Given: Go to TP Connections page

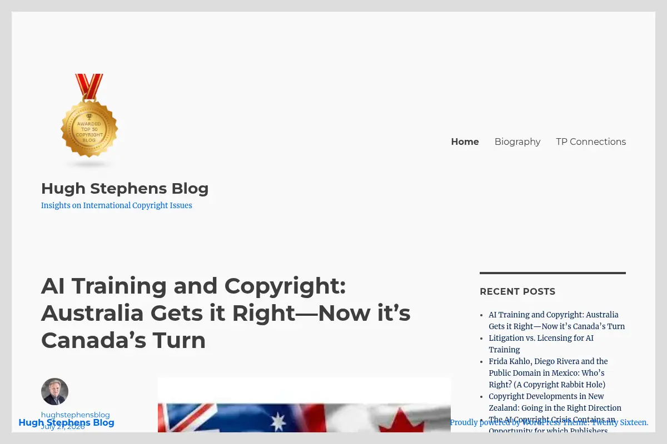Looking at the screenshot, I should [591, 142].
